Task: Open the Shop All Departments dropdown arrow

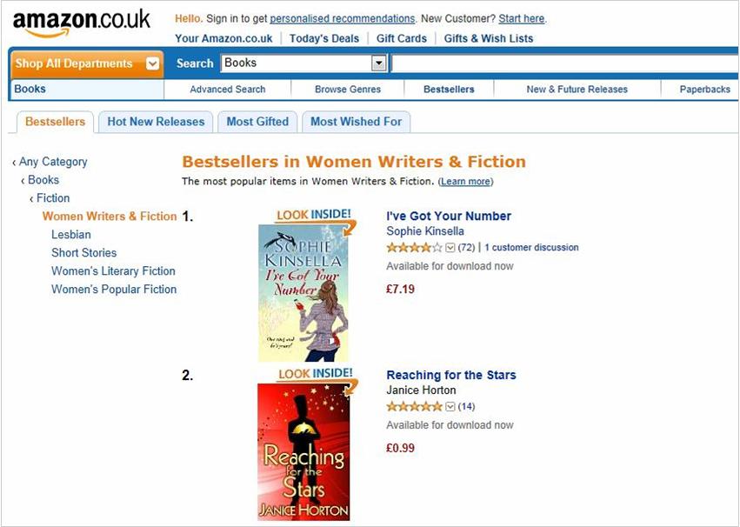Action: 153,63
